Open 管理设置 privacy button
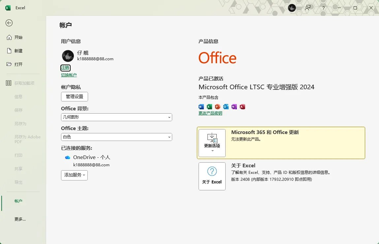The height and width of the screenshot is (244, 379). 75,96
